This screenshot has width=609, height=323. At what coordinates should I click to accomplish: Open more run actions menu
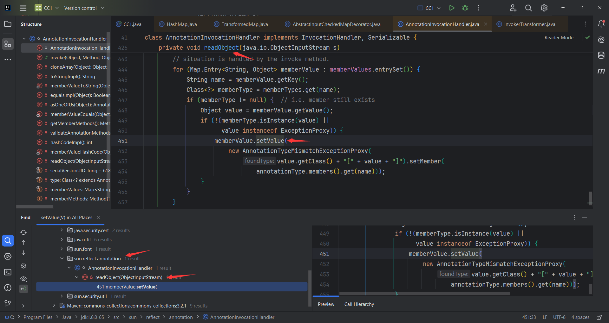pyautogui.click(x=478, y=8)
